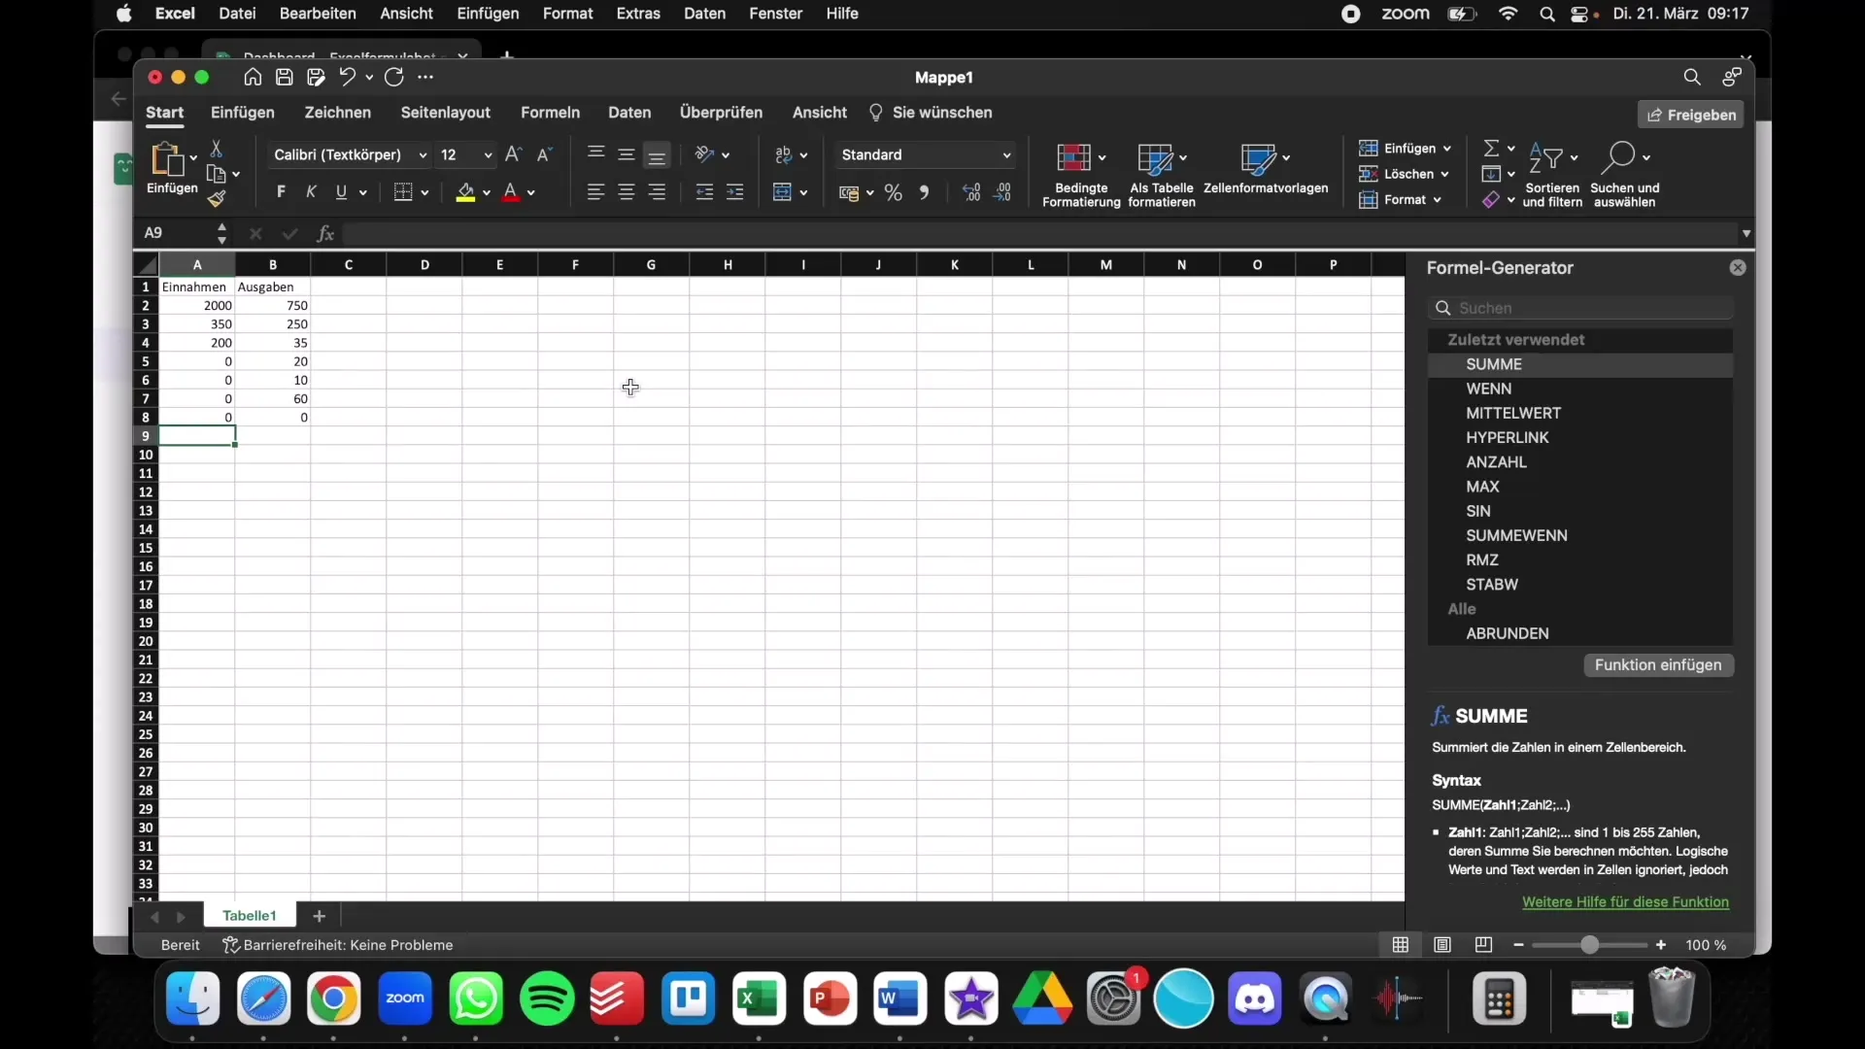Toggle italic formatting with K button
Viewport: 1865px width, 1049px height.
(x=311, y=192)
